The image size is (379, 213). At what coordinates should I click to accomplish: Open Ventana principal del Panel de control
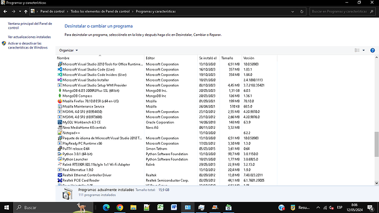(30, 26)
